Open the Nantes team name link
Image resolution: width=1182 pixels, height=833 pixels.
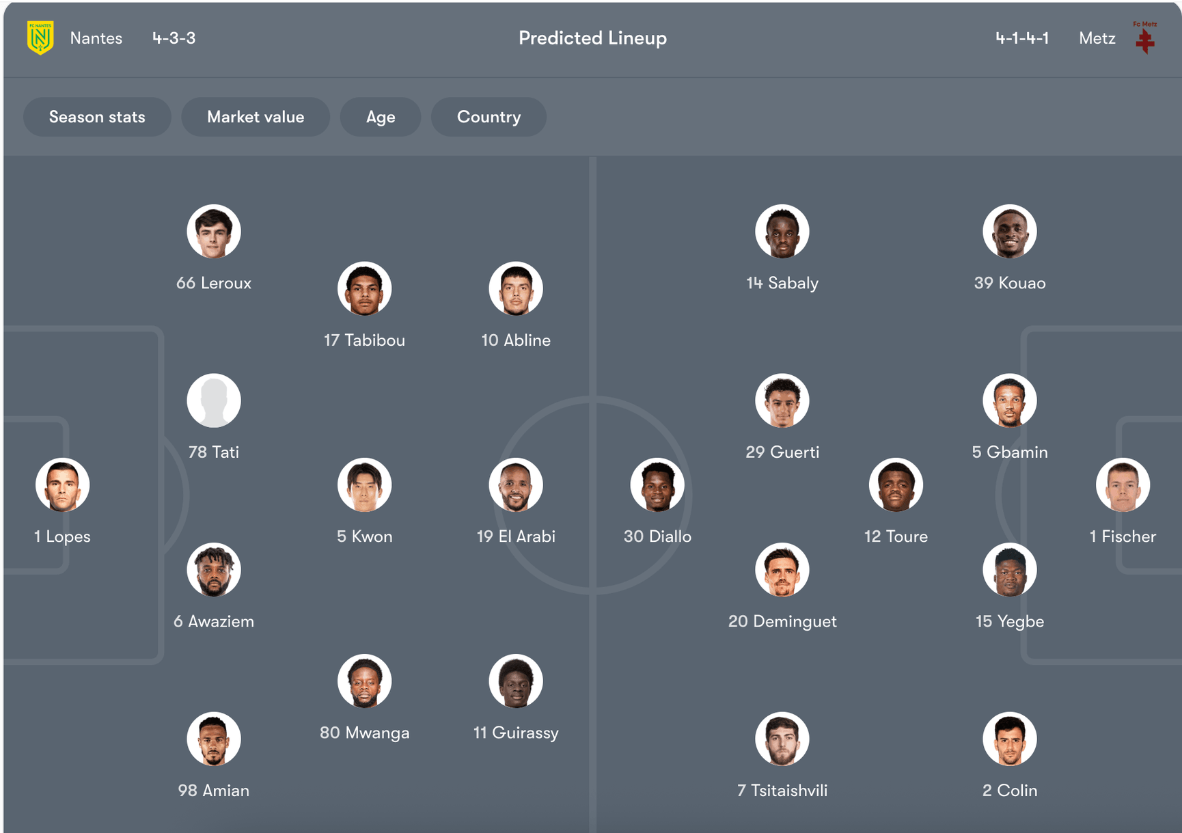96,38
